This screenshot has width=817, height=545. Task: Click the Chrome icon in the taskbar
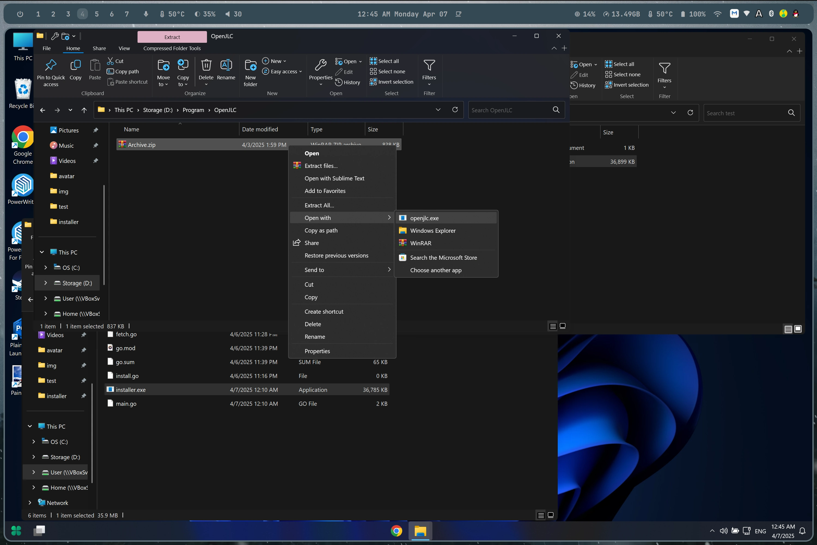(396, 531)
